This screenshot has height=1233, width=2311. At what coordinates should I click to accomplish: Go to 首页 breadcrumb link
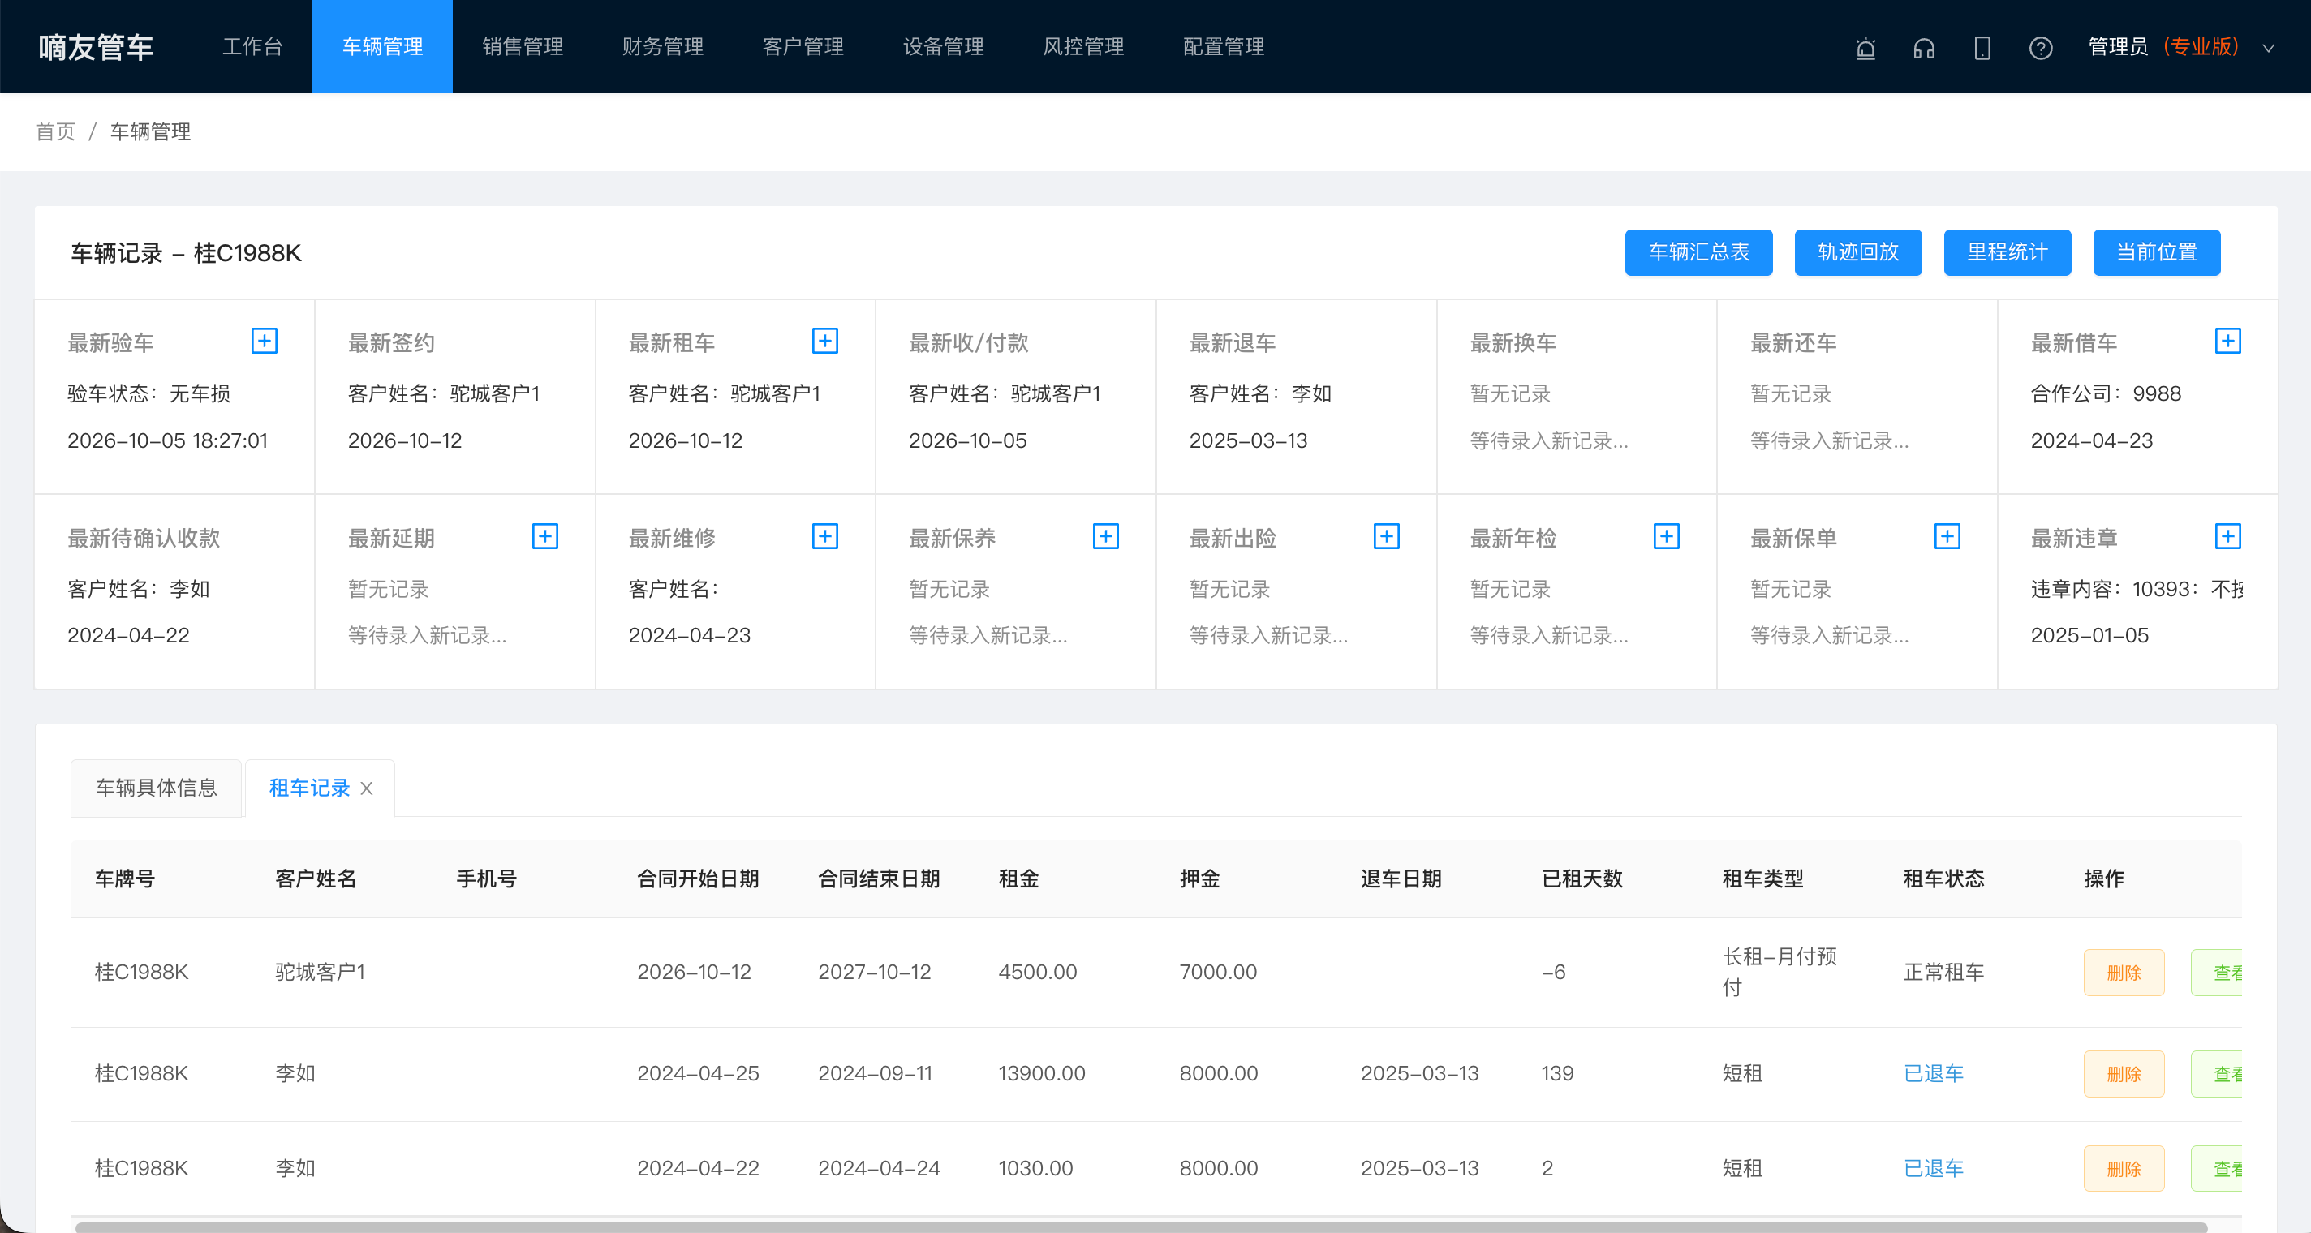coord(56,132)
